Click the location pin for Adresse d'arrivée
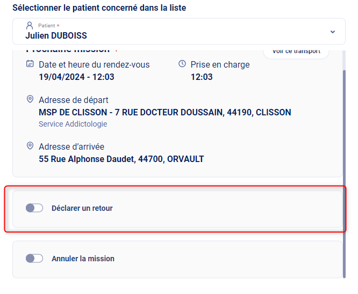Viewport: 358px width, 294px height. (30, 146)
